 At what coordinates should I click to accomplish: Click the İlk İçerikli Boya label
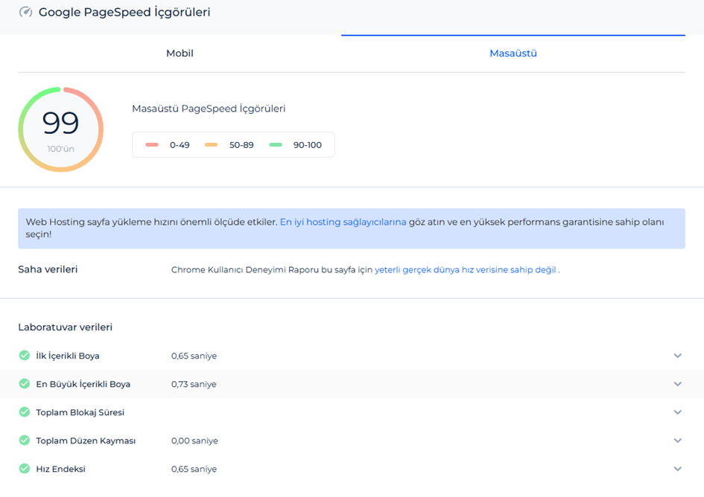tap(68, 356)
